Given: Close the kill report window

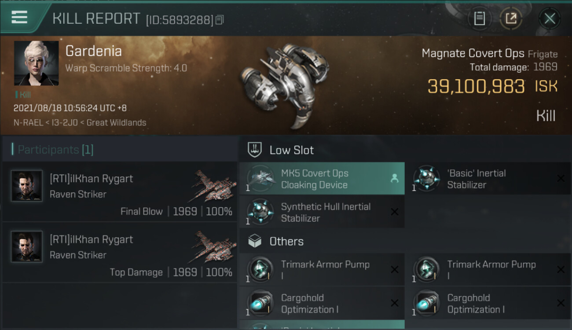Looking at the screenshot, I should click(x=550, y=18).
